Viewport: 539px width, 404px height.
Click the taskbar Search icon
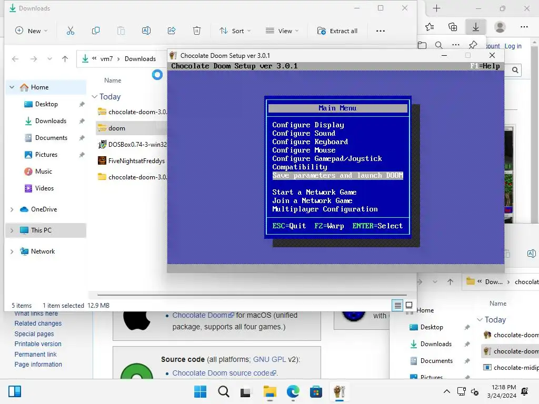223,391
